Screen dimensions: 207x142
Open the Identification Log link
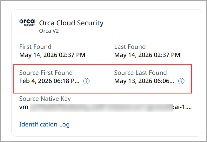(44, 124)
